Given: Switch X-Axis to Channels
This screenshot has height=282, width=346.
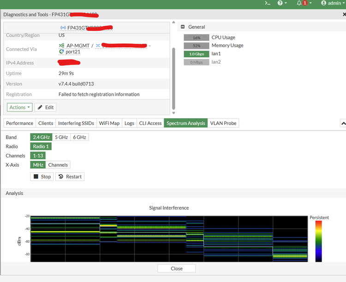Looking at the screenshot, I should [58, 165].
